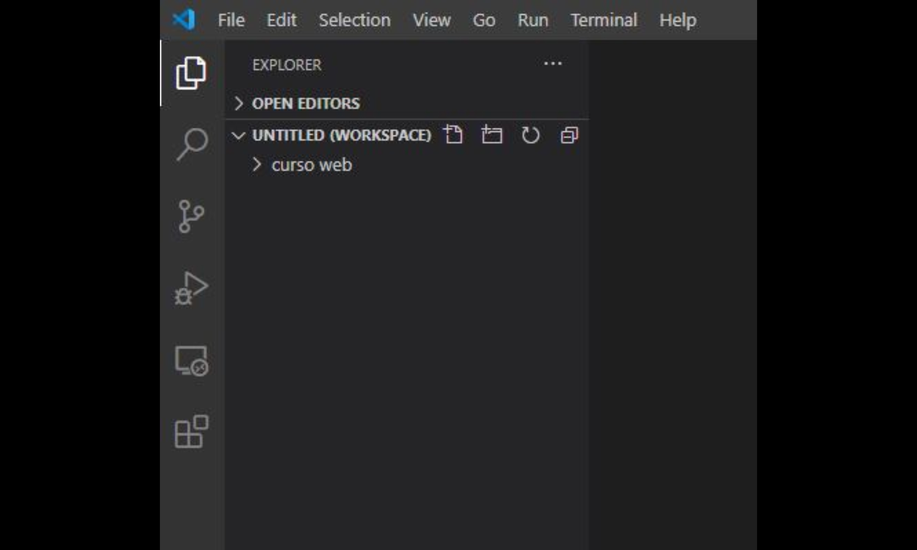
Task: Click the New File icon
Action: (453, 135)
